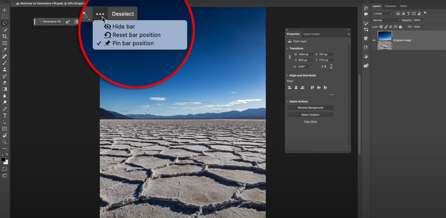The height and width of the screenshot is (218, 446).
Task: Select the Quick Selection tool
Action: (5, 30)
